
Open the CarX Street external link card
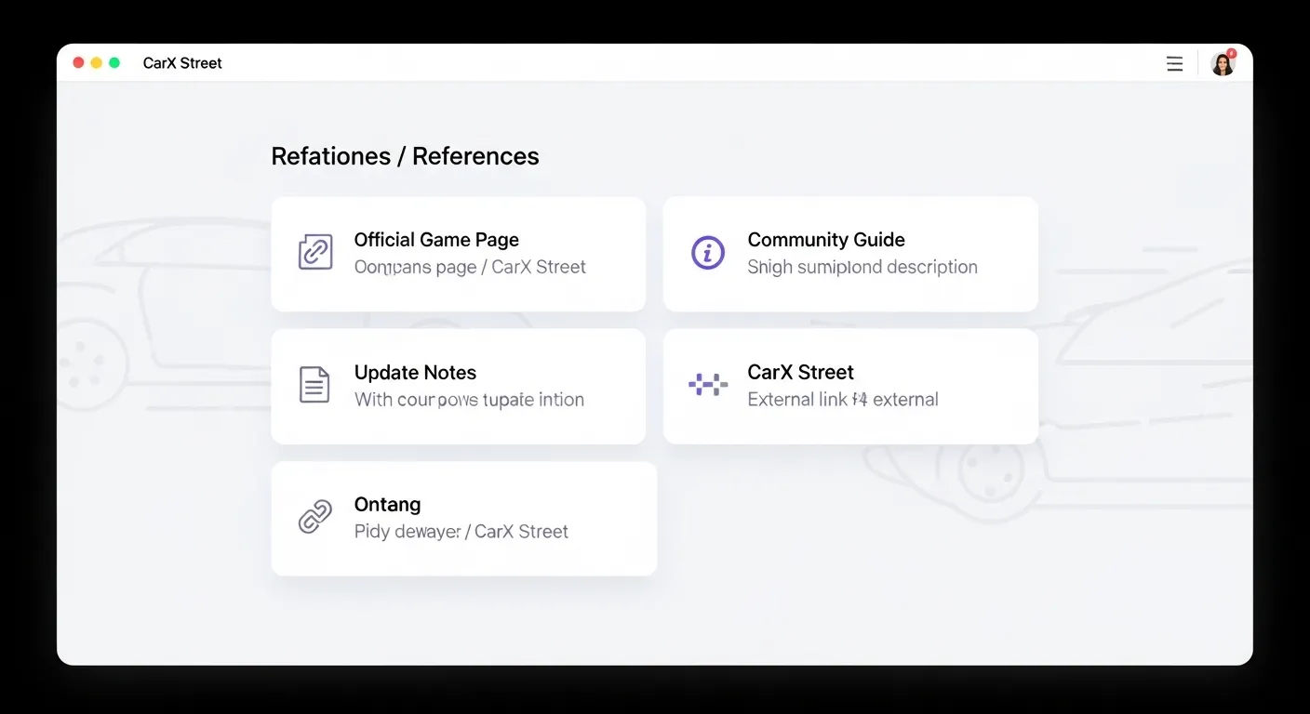coord(849,385)
